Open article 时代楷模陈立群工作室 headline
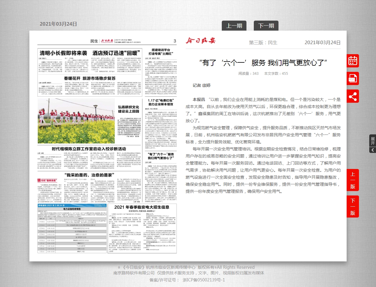Image resolution: width=376 pixels, height=287 pixels. pyautogui.click(x=89, y=149)
